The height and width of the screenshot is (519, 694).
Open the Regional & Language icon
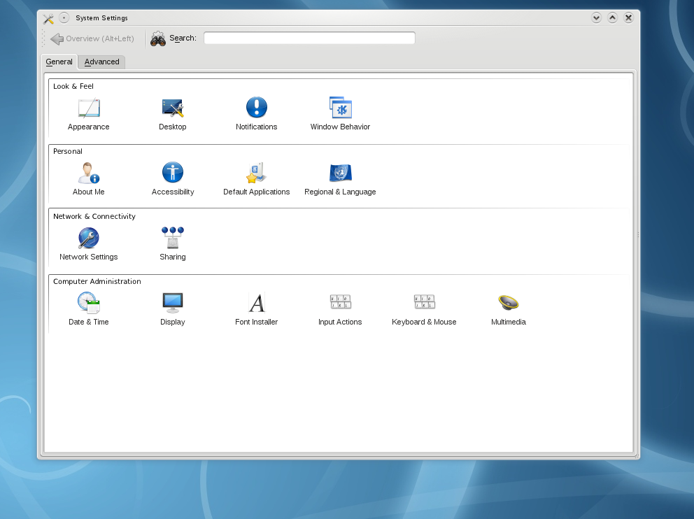point(341,173)
